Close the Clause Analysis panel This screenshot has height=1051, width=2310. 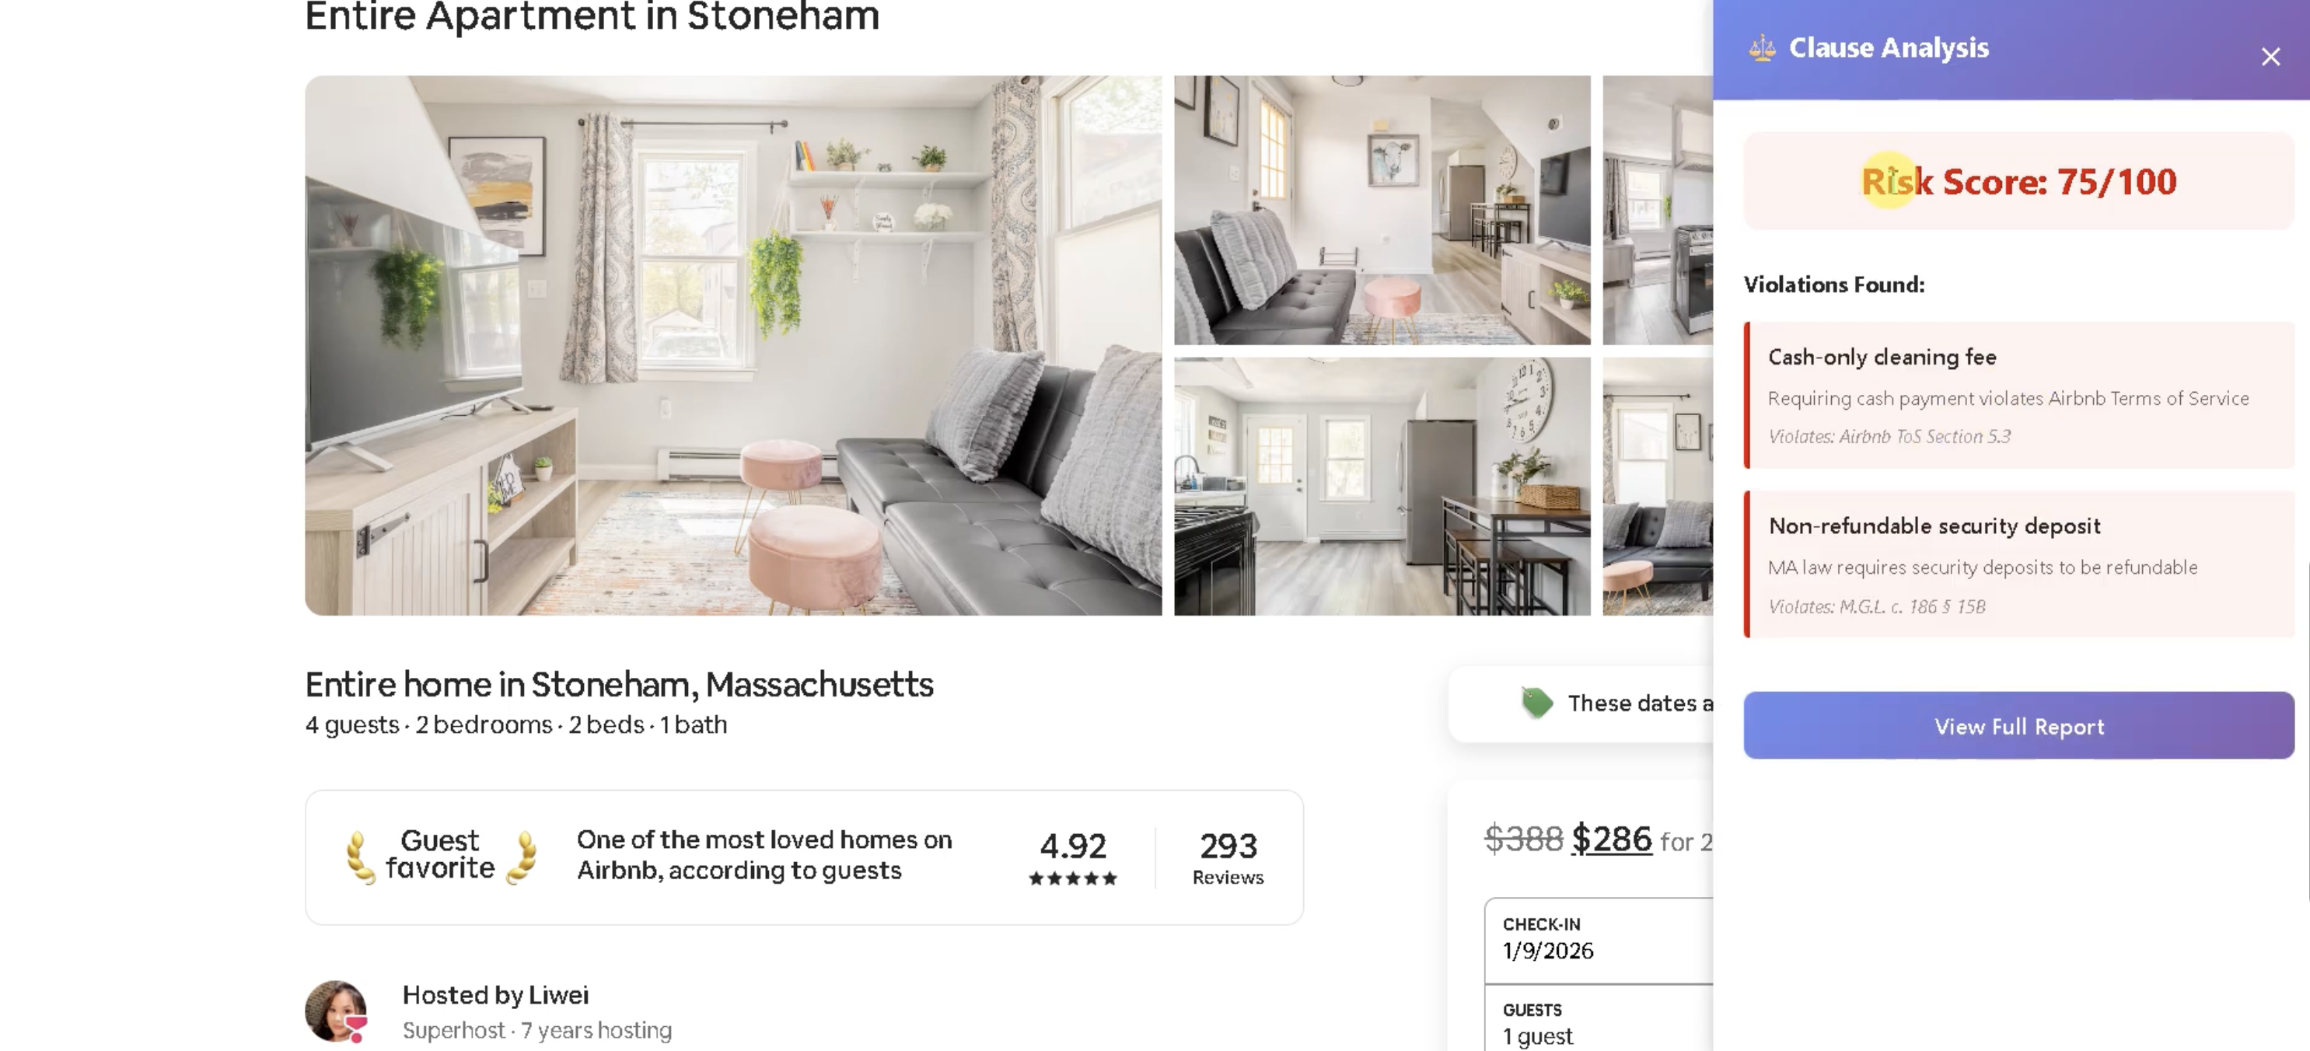point(2270,57)
